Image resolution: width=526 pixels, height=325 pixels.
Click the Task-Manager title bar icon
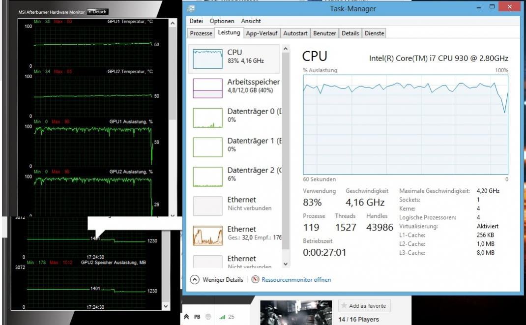click(x=191, y=8)
